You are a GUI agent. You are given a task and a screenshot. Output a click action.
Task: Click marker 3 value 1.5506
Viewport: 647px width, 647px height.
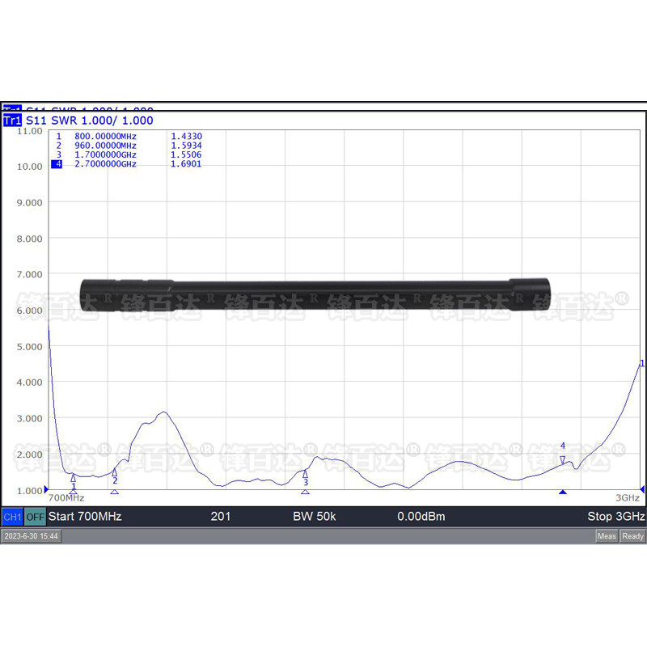[x=187, y=154]
